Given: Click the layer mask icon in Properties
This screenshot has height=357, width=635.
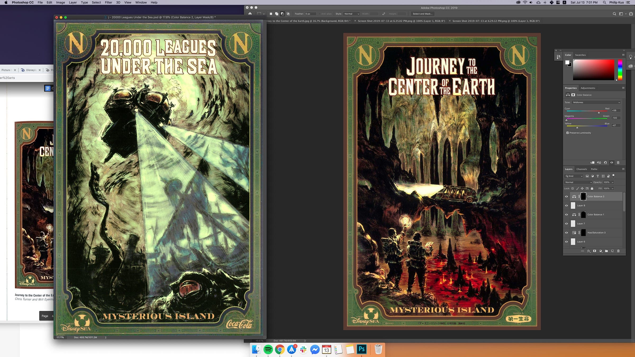Looking at the screenshot, I should click(x=573, y=95).
